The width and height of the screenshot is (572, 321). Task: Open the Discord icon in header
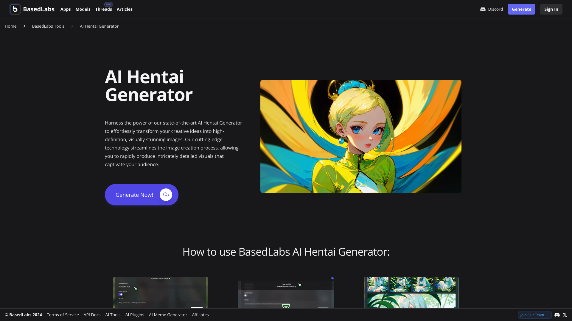point(483,9)
